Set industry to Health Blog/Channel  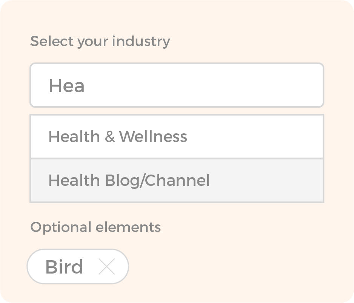click(x=129, y=181)
